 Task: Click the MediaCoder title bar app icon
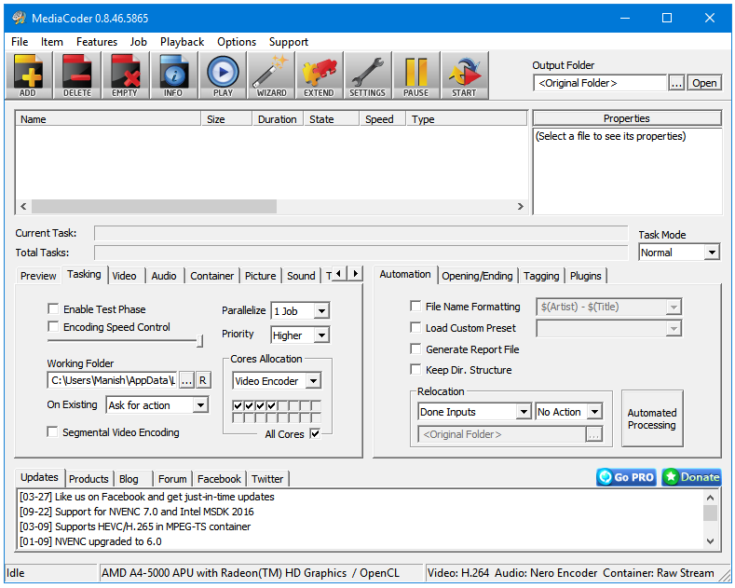[19, 18]
